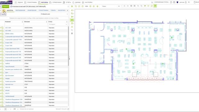Click the t-shirt icon in header
The height and width of the screenshot is (112, 199).
178,2
